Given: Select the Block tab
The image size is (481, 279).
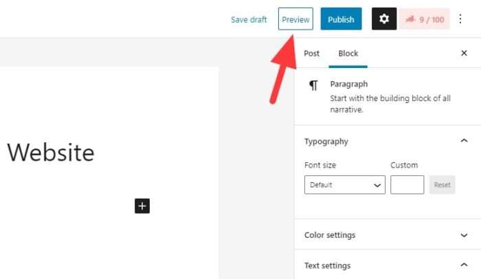Looking at the screenshot, I should point(348,54).
